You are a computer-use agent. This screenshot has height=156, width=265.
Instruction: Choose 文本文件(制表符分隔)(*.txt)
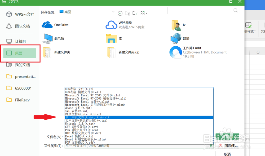pos(139,121)
